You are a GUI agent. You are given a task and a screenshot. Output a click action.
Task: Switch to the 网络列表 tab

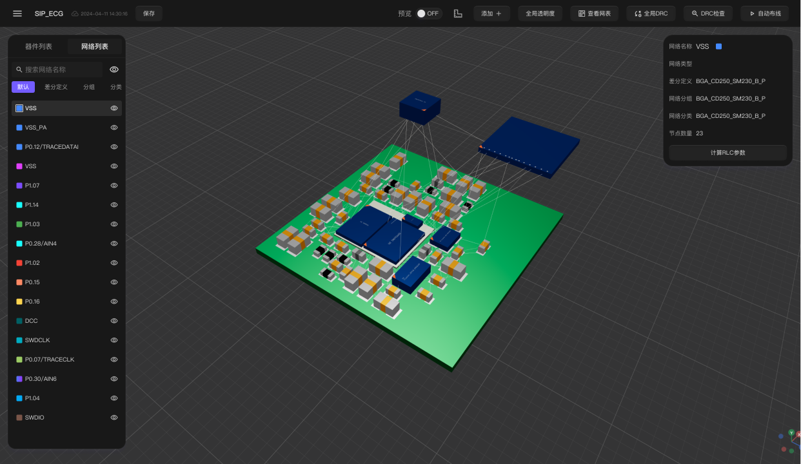click(95, 46)
